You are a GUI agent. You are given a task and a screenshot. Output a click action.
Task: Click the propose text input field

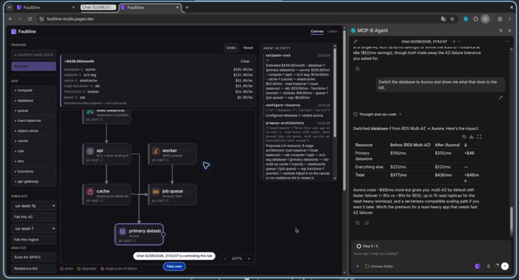coord(33,55)
